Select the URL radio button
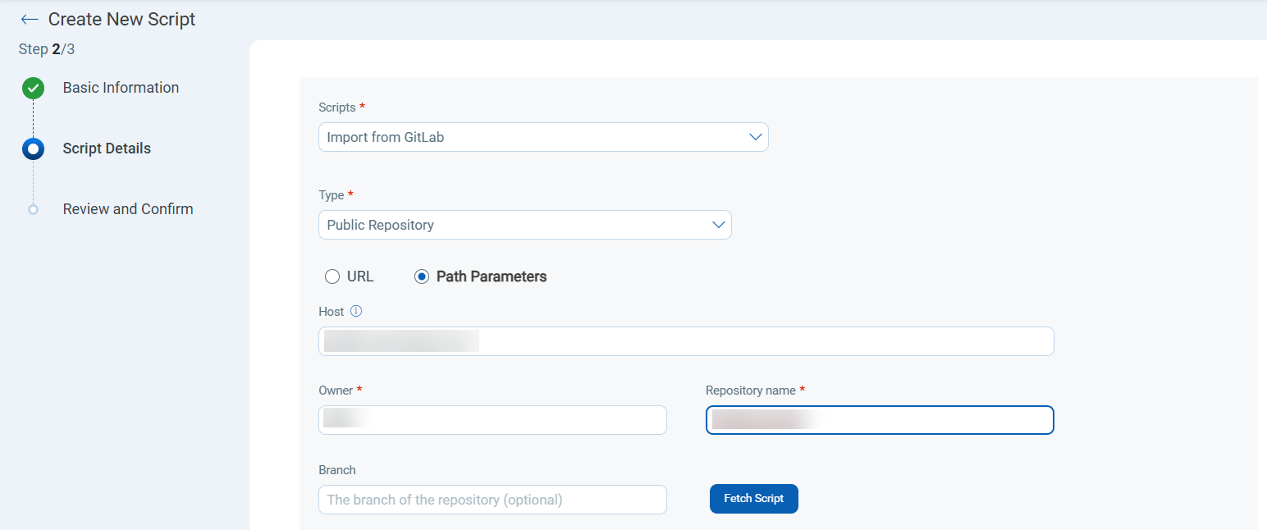Screen dimensions: 1267x530 [332, 276]
